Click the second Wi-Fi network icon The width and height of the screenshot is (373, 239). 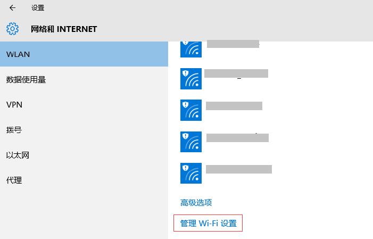point(191,79)
